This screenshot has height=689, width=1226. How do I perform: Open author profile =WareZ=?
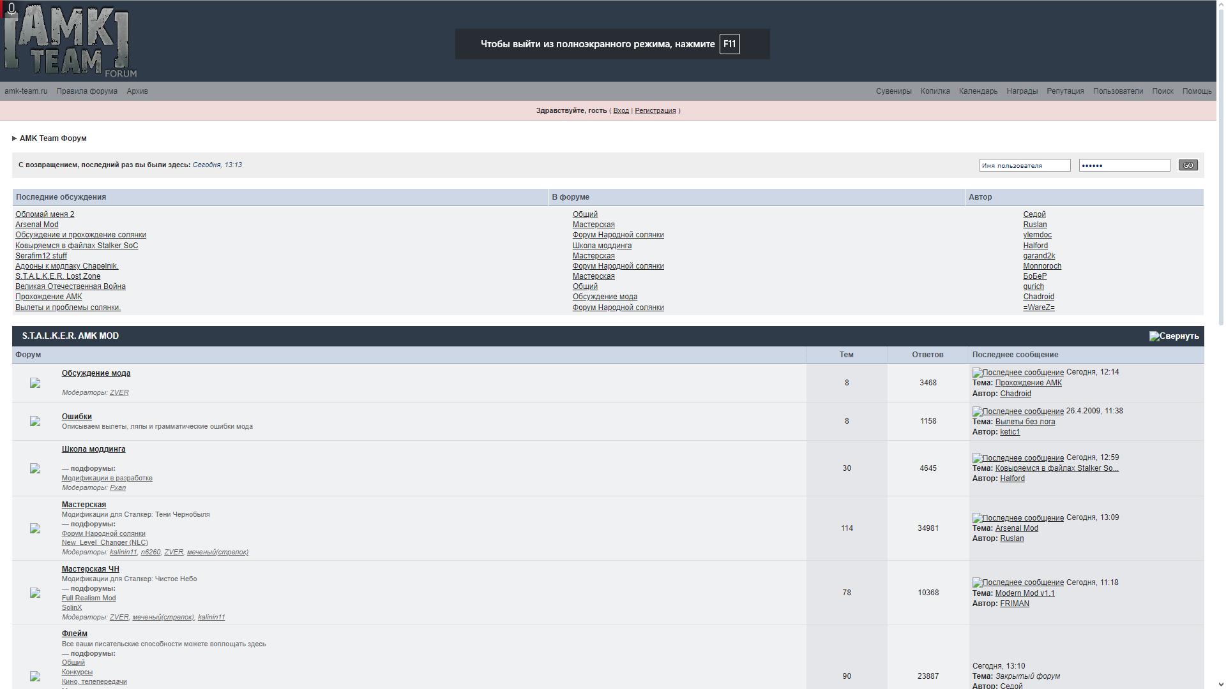[1039, 307]
